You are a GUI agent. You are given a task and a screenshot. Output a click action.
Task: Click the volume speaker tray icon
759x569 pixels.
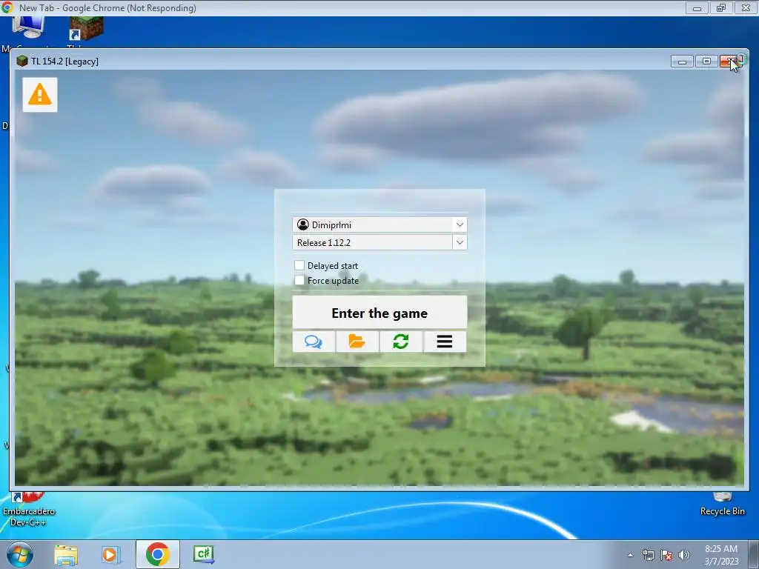click(x=684, y=555)
